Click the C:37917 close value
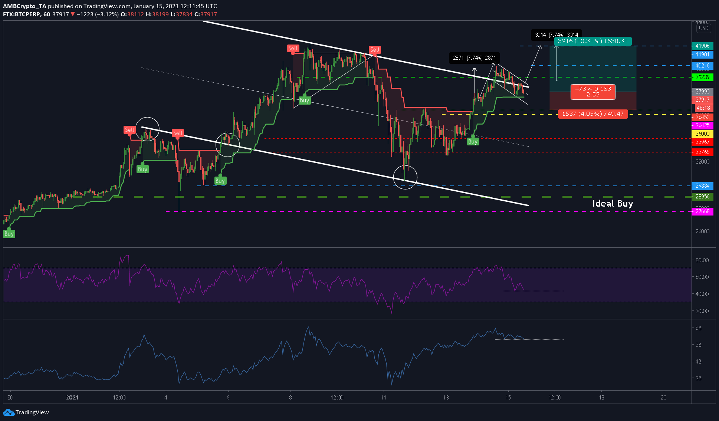Image resolution: width=719 pixels, height=421 pixels. [x=206, y=14]
